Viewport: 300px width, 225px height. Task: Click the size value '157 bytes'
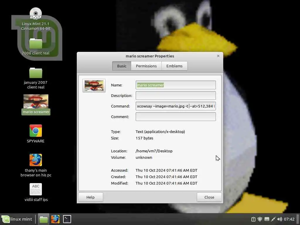(144, 138)
